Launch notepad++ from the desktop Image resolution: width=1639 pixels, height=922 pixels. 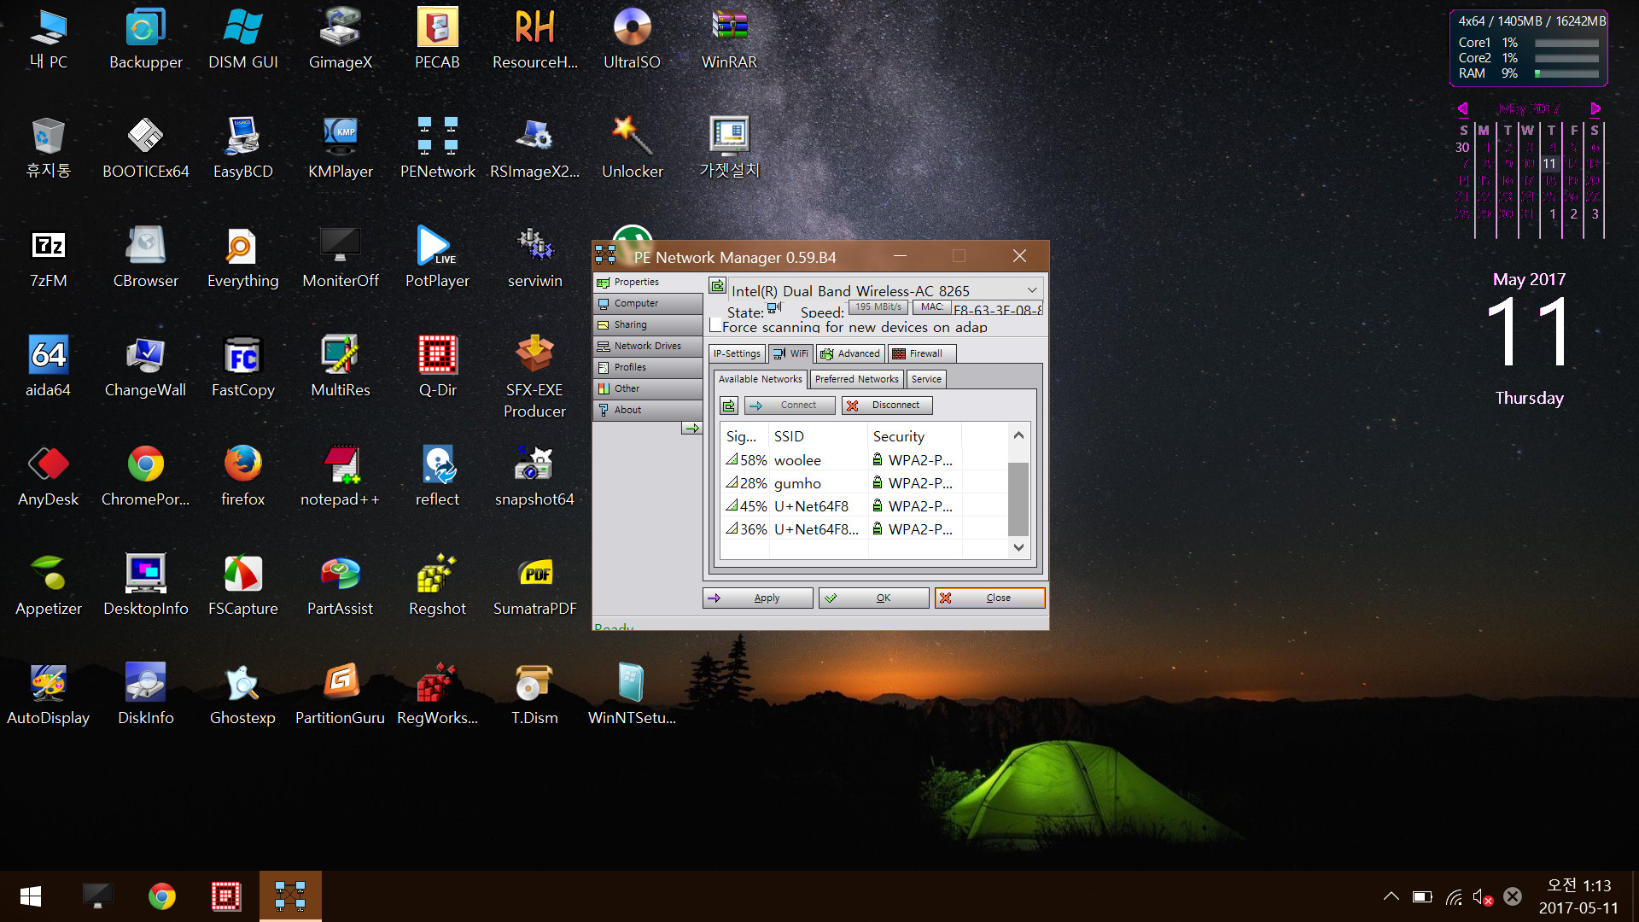tap(340, 476)
